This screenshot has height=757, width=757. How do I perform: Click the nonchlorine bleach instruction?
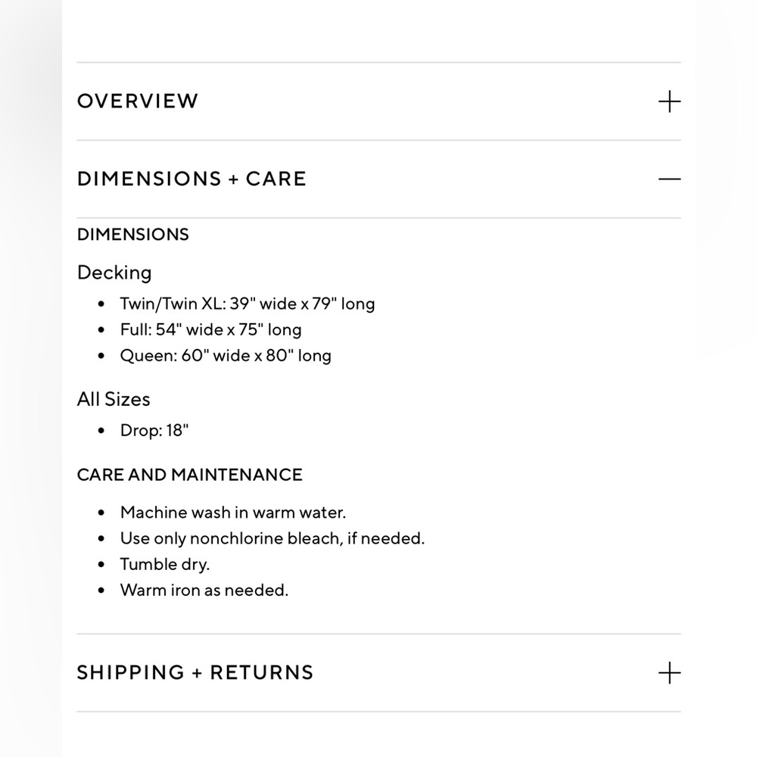coord(273,539)
